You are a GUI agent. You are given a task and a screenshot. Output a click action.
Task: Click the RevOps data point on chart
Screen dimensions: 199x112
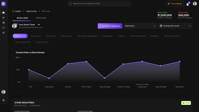(x=68, y=64)
